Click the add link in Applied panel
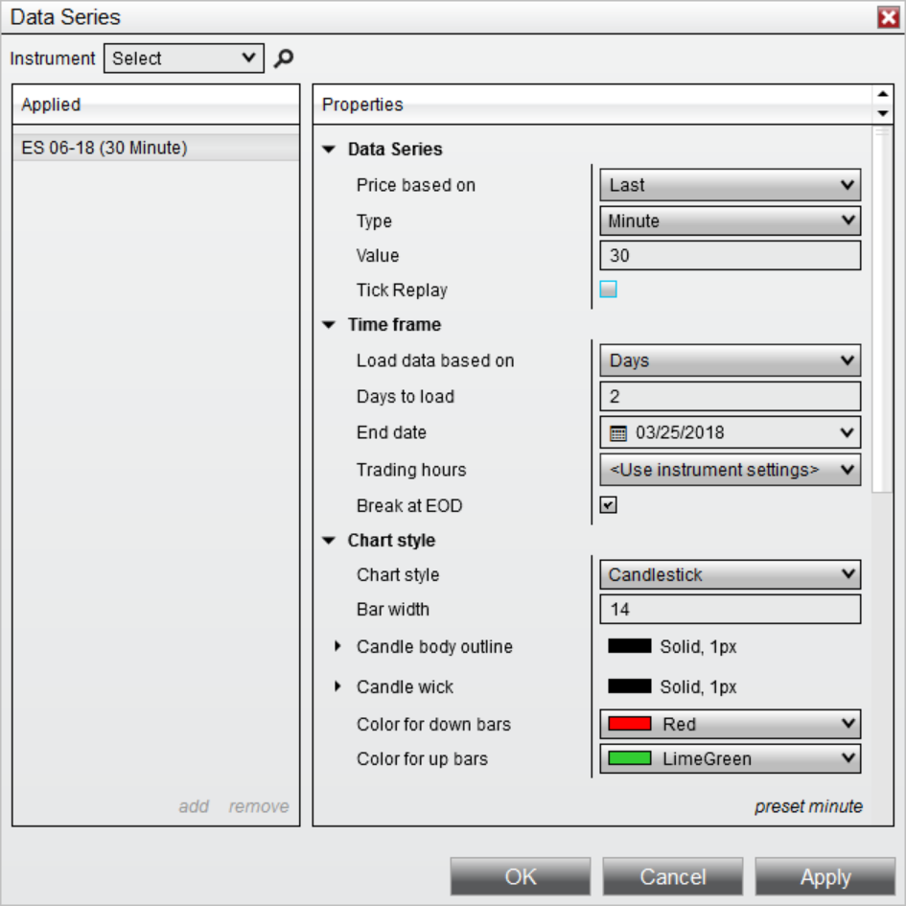Viewport: 906px width, 906px height. click(x=194, y=806)
